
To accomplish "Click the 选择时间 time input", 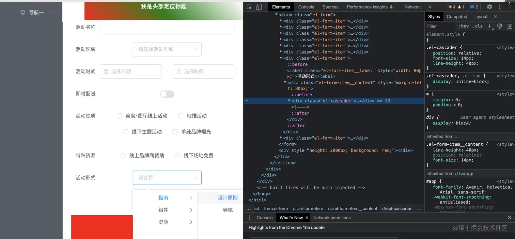I will tap(203, 71).
